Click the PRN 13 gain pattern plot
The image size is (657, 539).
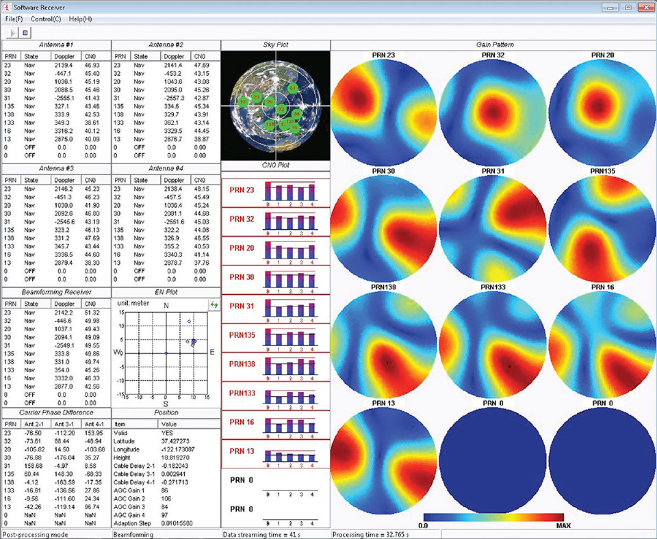point(383,459)
